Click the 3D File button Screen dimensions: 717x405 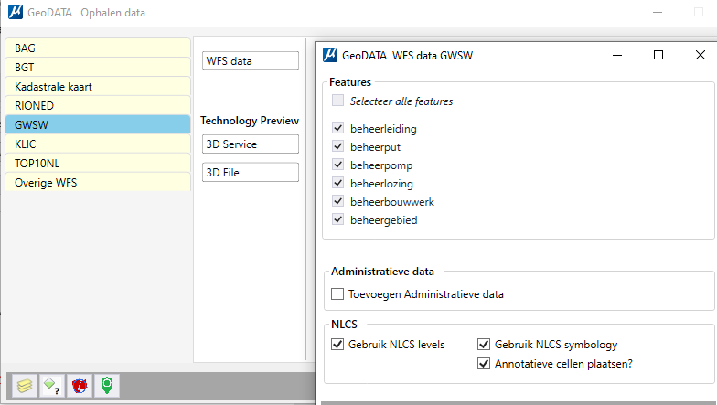click(x=251, y=172)
